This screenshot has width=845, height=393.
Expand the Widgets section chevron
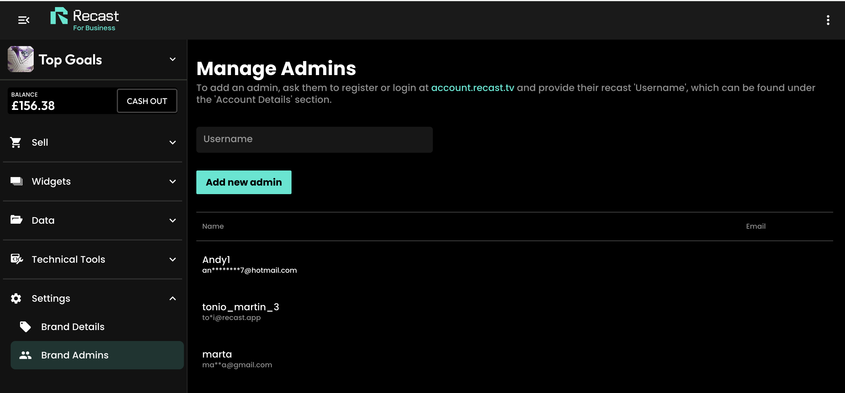click(172, 182)
